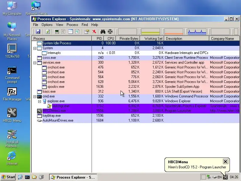Open the View menu

click(59, 25)
